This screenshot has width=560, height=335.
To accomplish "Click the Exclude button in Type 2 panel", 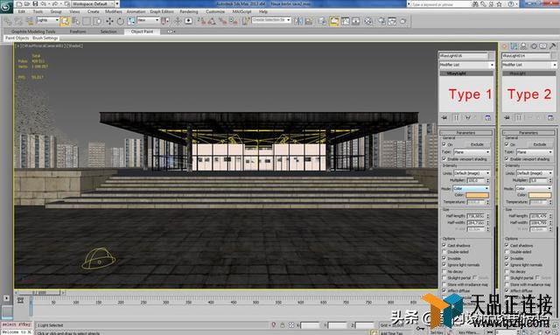I will point(540,144).
